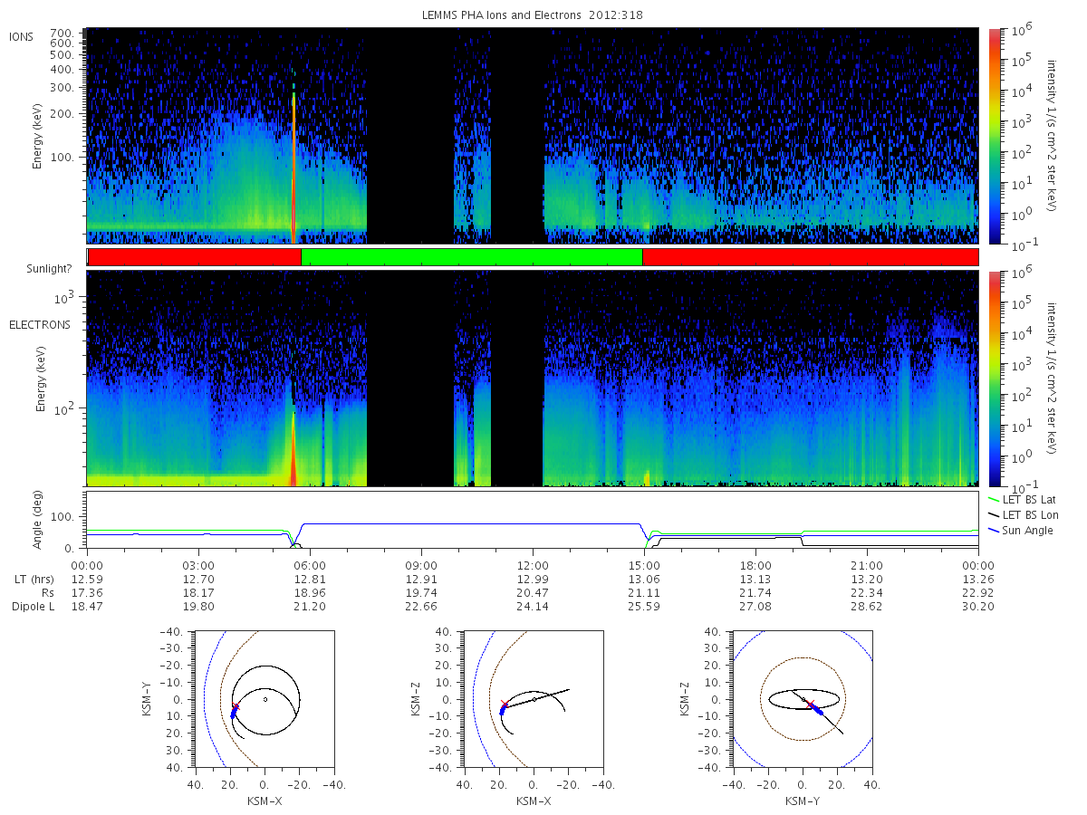Select the green segment of Sunlight bar
1087x815 pixels.
pos(471,257)
